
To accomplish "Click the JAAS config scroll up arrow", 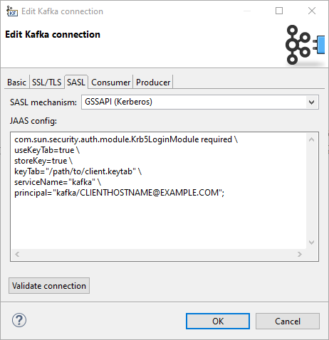I will 311,139.
